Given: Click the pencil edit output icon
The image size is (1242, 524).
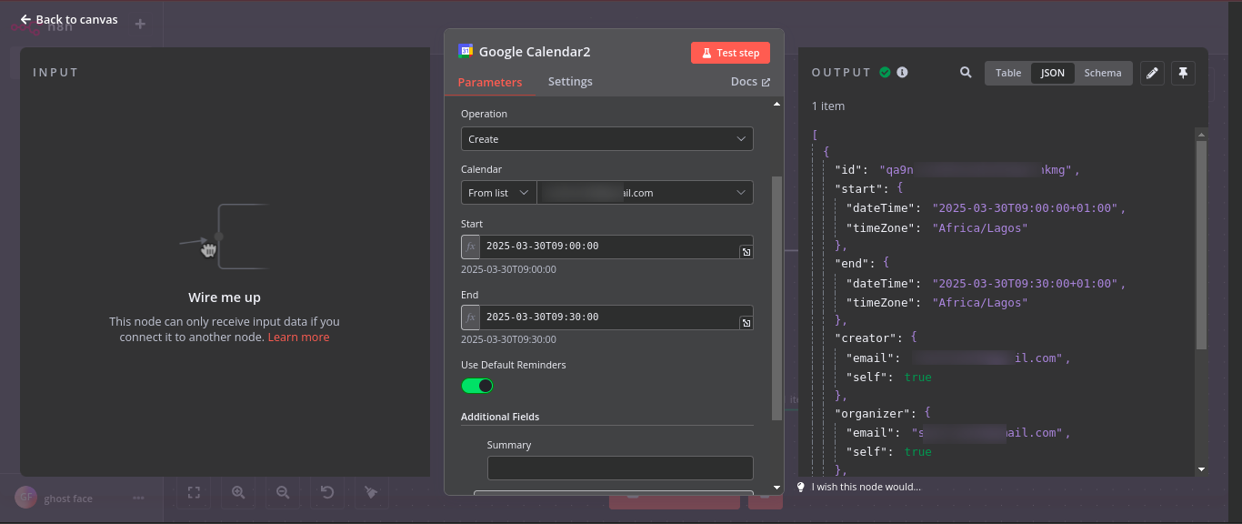Looking at the screenshot, I should coord(1152,73).
